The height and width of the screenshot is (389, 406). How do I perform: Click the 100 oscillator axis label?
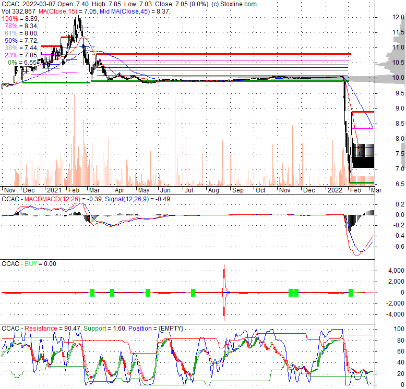pyautogui.click(x=399, y=329)
